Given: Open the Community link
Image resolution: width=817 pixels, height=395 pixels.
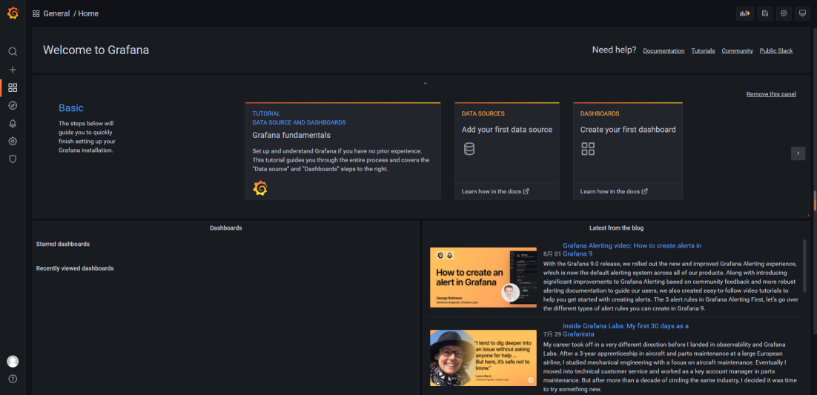Looking at the screenshot, I should (737, 50).
